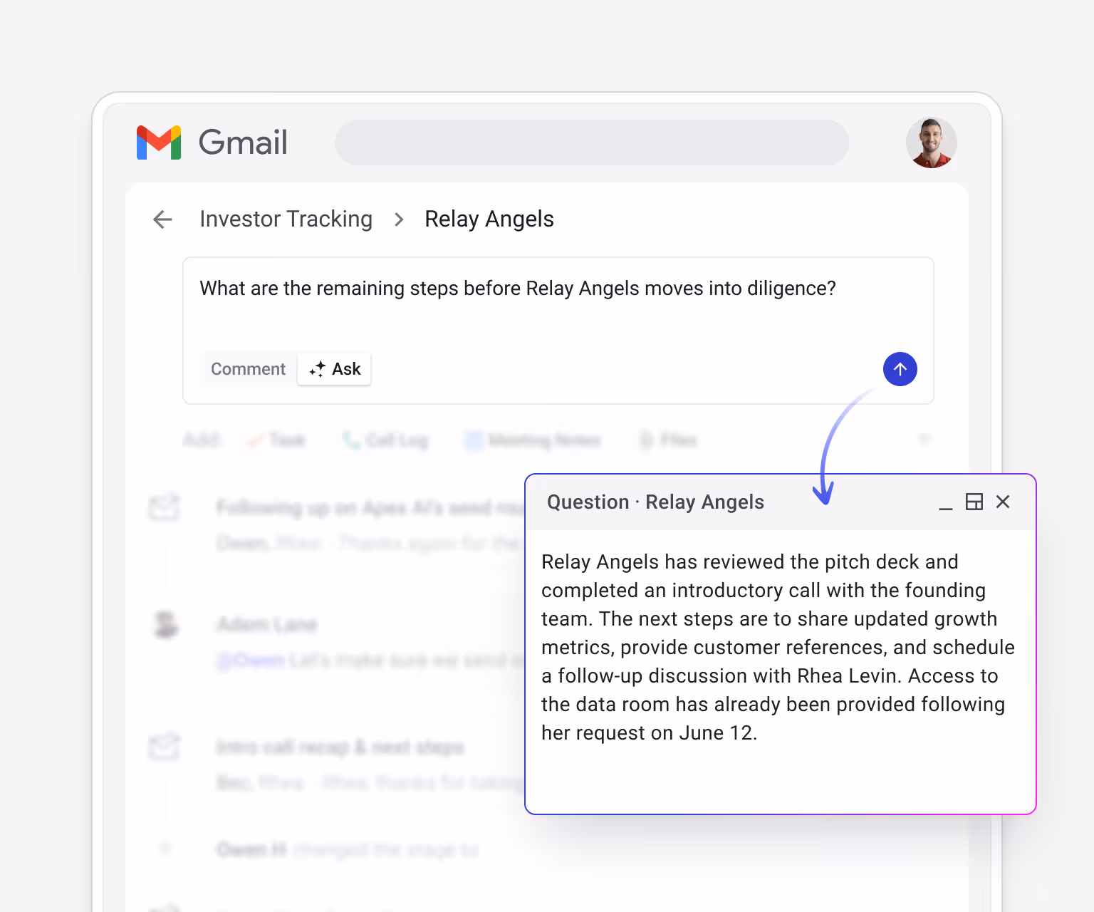Open Investor Tracking breadcrumb
The image size is (1094, 912).
point(286,219)
